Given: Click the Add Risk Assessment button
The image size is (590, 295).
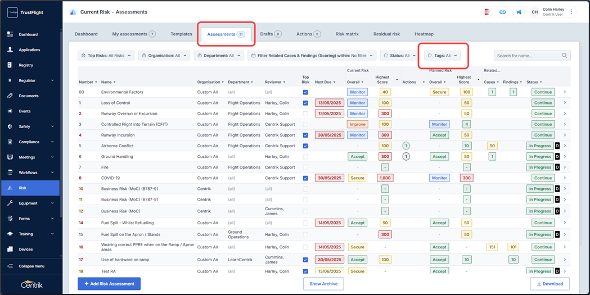Looking at the screenshot, I should coord(109,284).
